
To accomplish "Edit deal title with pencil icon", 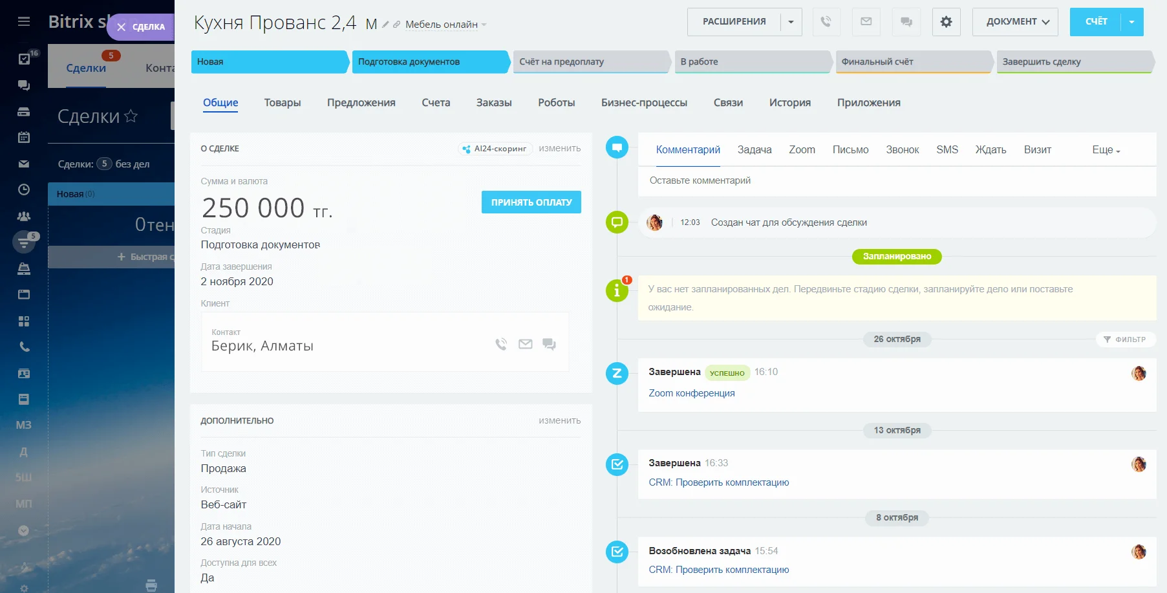I will coord(385,25).
